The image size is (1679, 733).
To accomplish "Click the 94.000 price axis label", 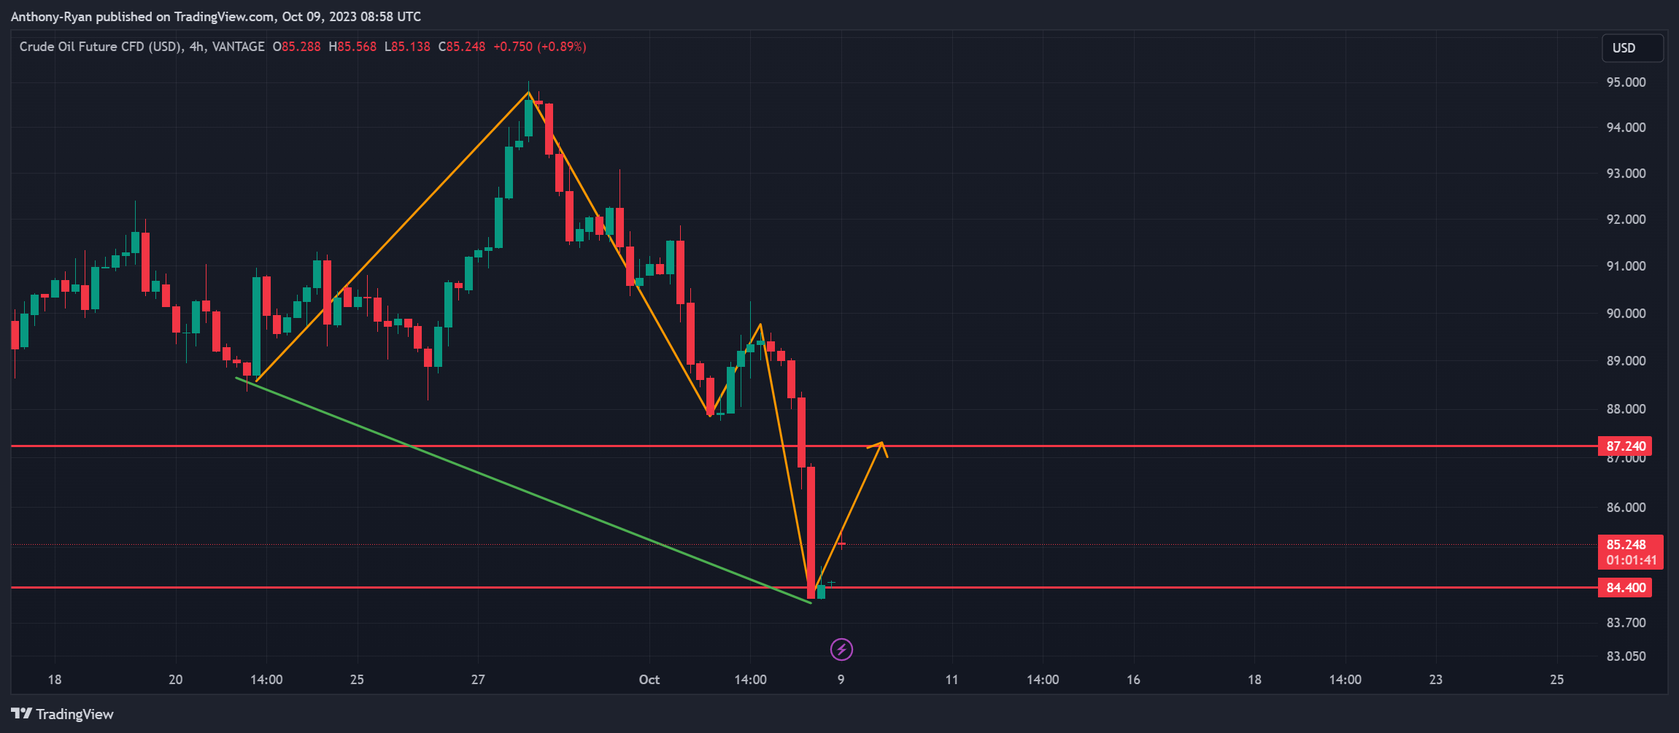I will [1626, 128].
